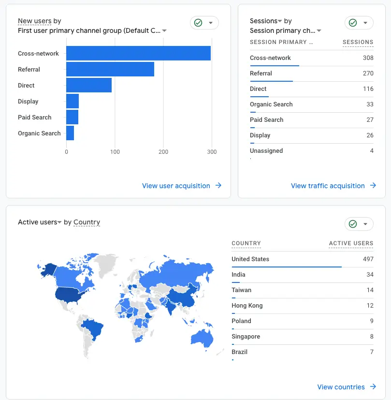Click United States row in country table
This screenshot has height=400, width=391.
point(303,259)
